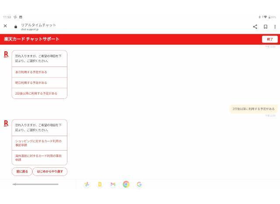Open the share icon in top bar
Viewport: 280px width, 204px height.
[255, 27]
